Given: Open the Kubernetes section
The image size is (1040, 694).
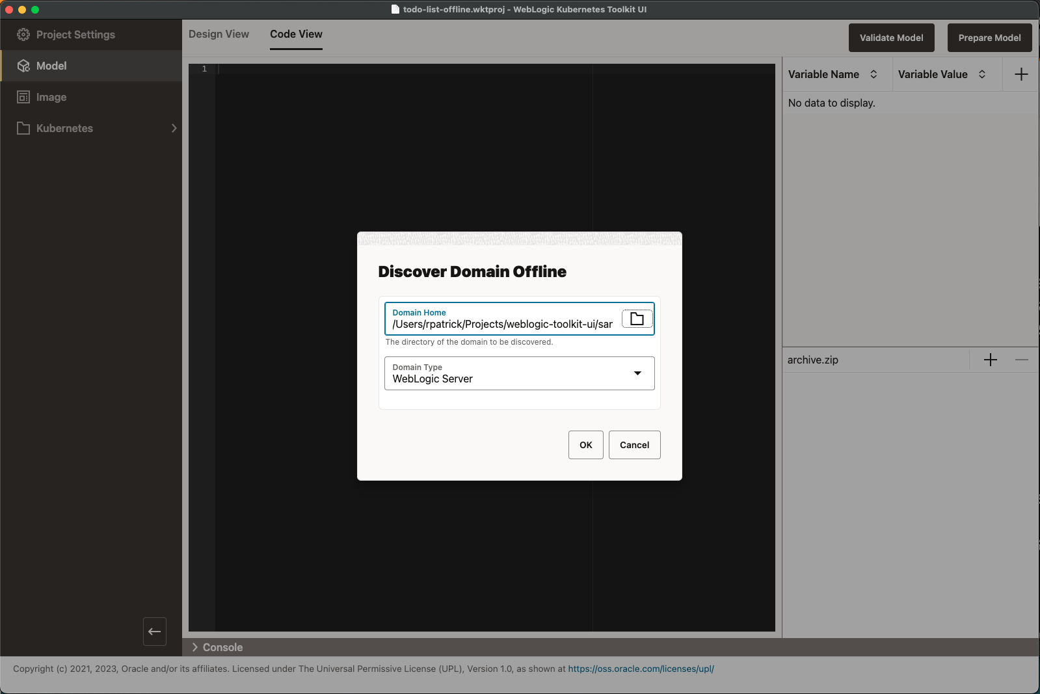Looking at the screenshot, I should coord(91,128).
